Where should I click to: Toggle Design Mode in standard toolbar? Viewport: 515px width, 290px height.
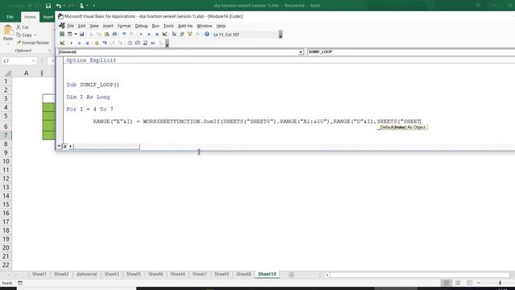click(x=164, y=34)
